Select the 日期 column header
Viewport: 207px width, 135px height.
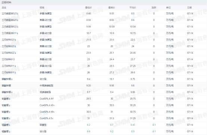(x=189, y=7)
